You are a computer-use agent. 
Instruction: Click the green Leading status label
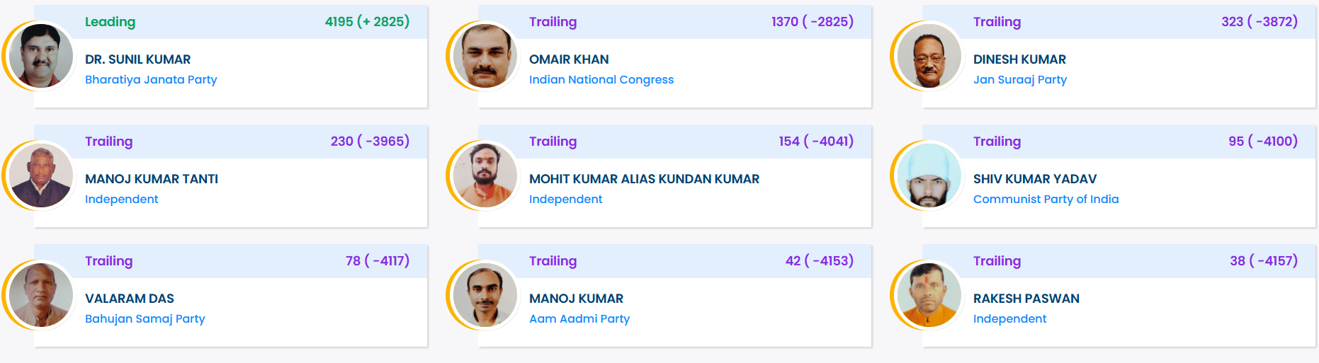pyautogui.click(x=110, y=22)
